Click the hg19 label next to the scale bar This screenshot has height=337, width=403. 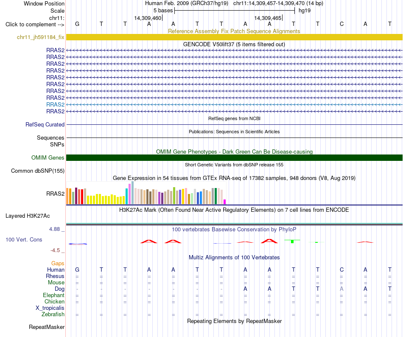click(305, 11)
